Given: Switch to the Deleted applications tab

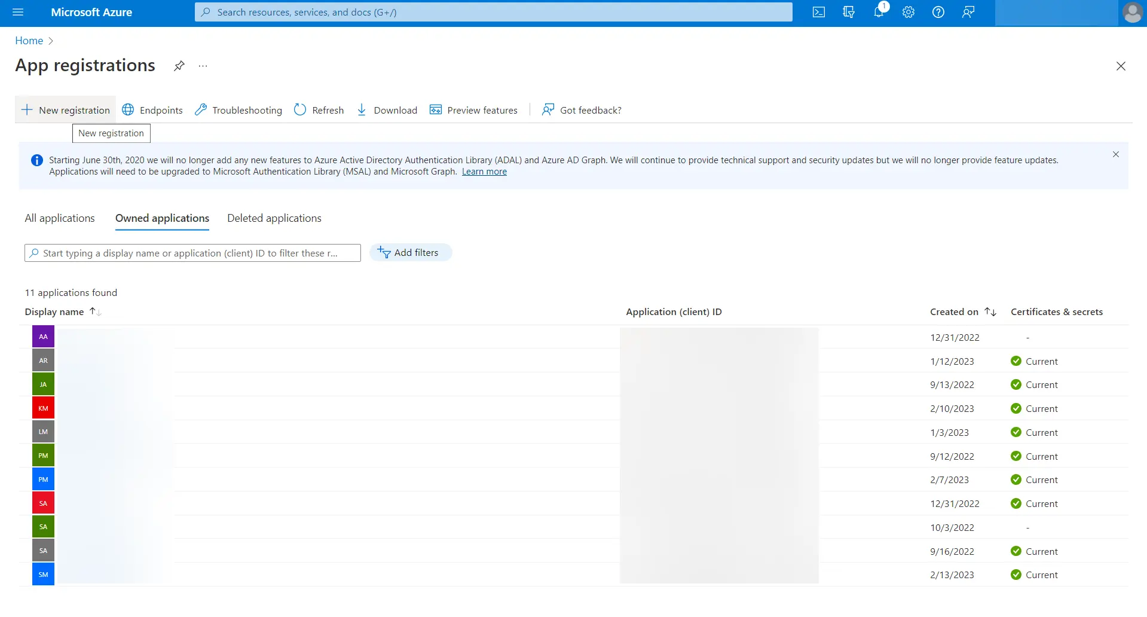Looking at the screenshot, I should coord(274,218).
